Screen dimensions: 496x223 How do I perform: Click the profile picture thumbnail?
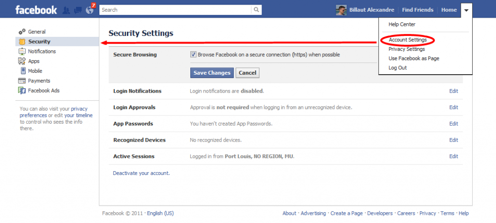click(341, 10)
